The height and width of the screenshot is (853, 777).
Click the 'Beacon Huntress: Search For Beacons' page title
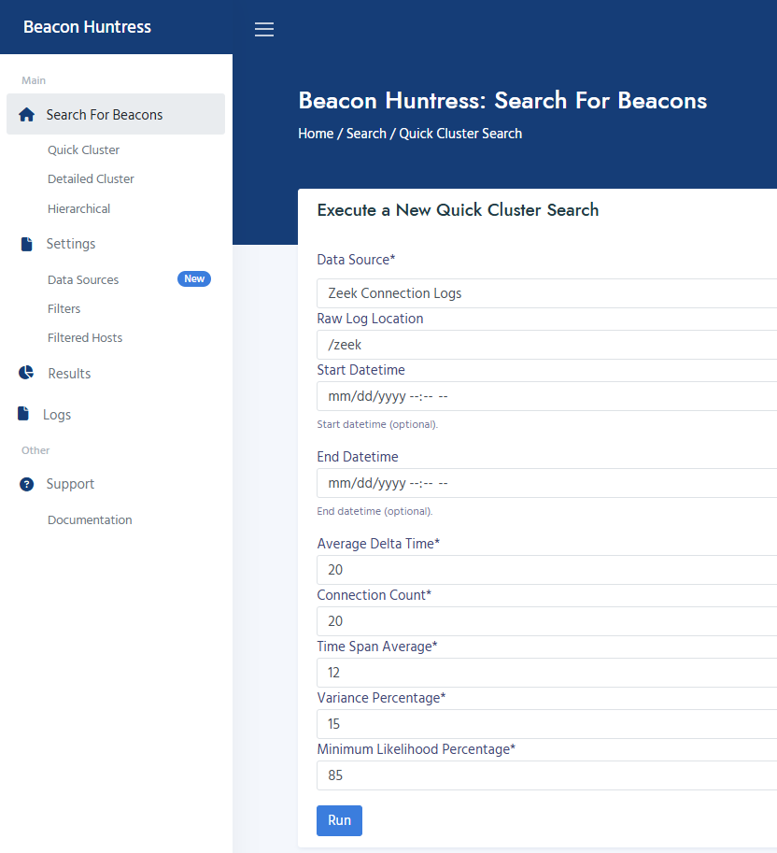[502, 101]
